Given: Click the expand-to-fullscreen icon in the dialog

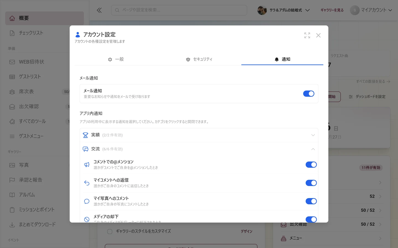Looking at the screenshot, I should [307, 35].
